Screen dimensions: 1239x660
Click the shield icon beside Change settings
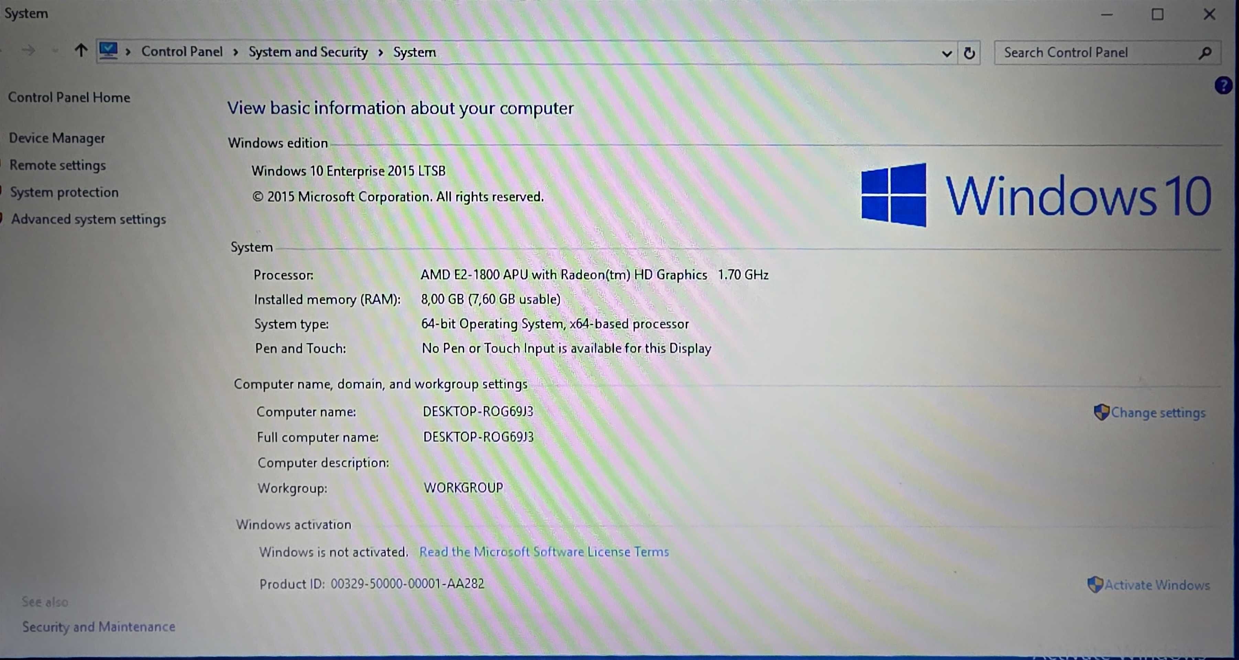coord(1101,412)
